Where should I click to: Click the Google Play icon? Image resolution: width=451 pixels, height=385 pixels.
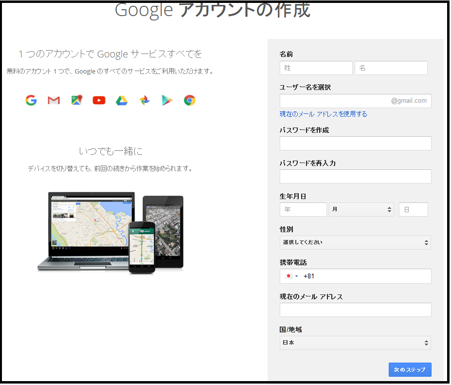(167, 100)
